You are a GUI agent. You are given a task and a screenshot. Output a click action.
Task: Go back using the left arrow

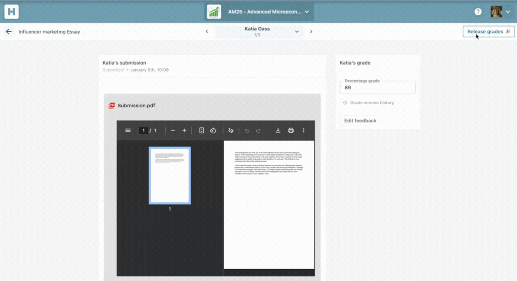(9, 32)
